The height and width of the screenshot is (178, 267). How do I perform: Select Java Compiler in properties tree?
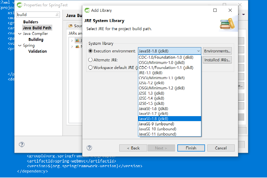(35, 34)
